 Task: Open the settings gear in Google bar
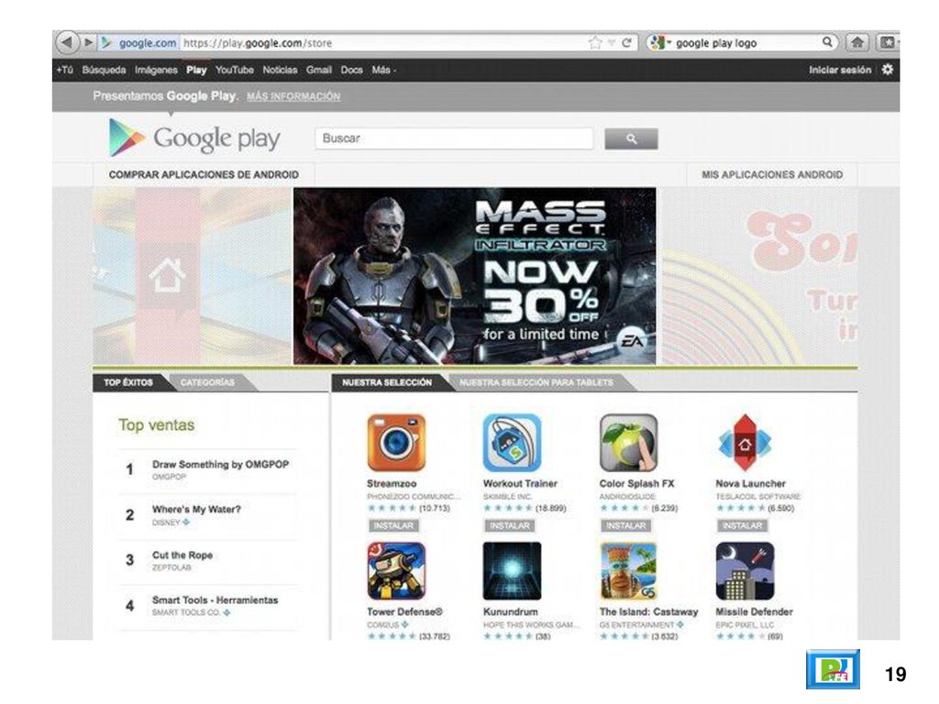pyautogui.click(x=887, y=70)
